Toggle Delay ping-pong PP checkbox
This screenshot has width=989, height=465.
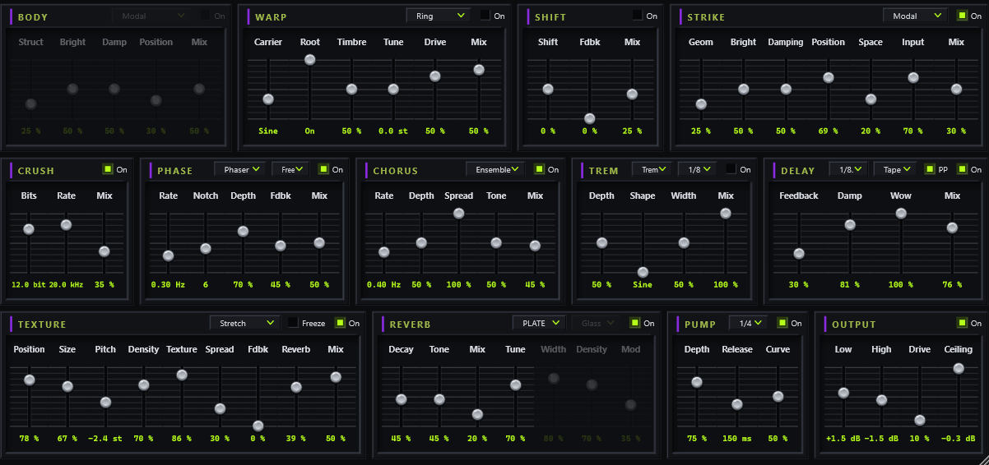[x=930, y=169]
